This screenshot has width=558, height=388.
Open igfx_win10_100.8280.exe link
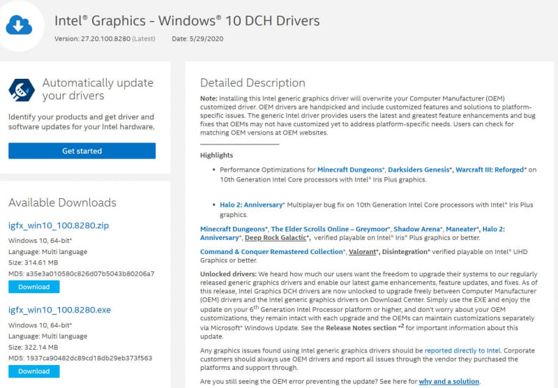pos(59,310)
